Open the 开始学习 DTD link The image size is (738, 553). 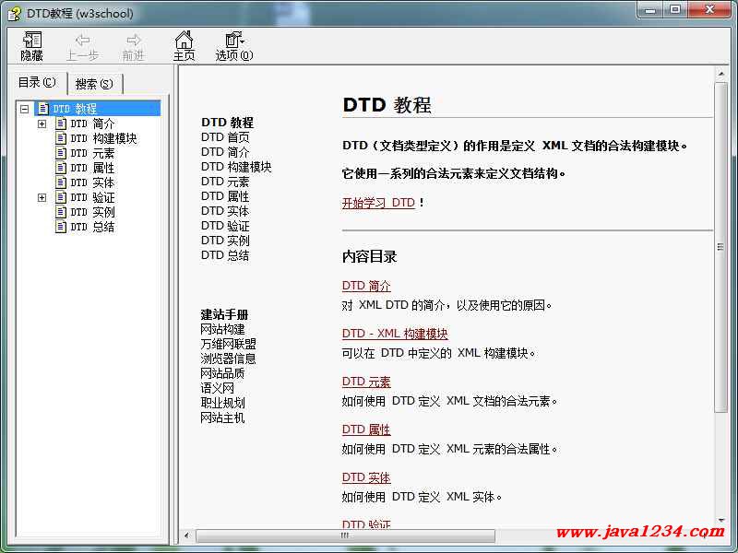tap(378, 203)
